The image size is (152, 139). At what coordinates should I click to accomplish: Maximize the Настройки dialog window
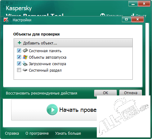(x=127, y=19)
